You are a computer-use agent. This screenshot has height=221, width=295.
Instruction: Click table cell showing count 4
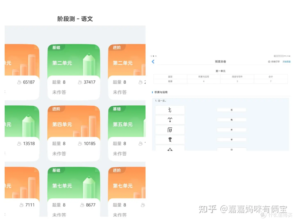(204, 81)
